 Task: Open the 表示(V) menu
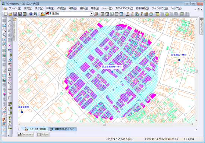(x=39, y=9)
